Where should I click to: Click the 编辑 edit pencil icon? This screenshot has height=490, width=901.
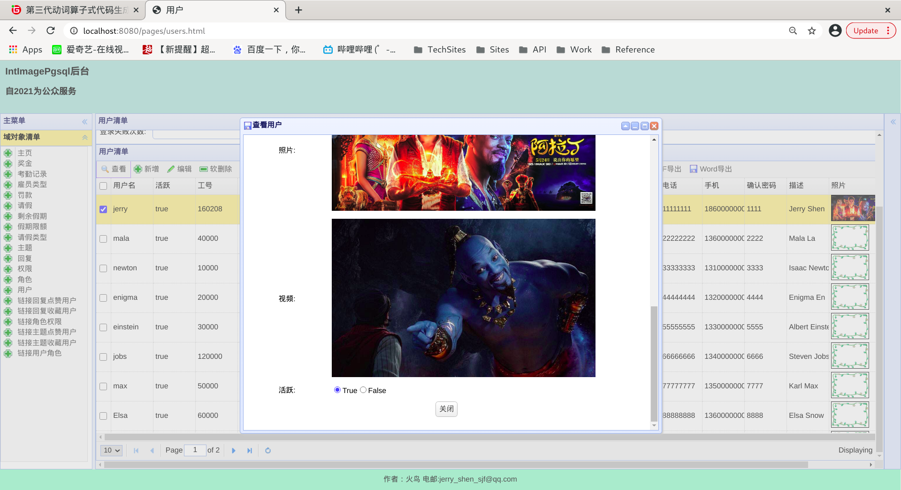click(x=171, y=169)
